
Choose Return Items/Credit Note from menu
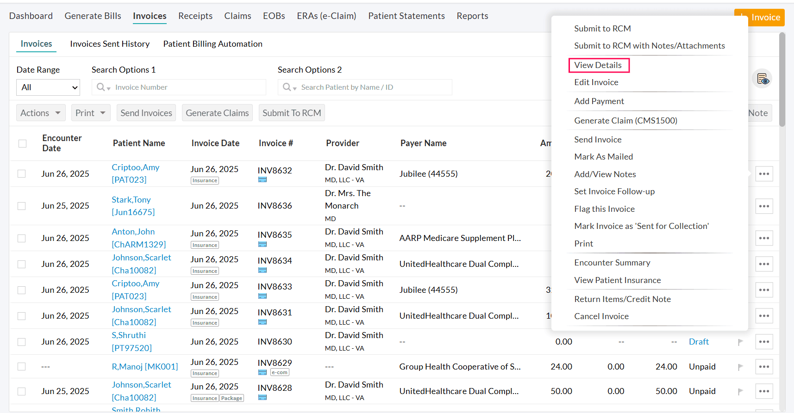click(622, 299)
